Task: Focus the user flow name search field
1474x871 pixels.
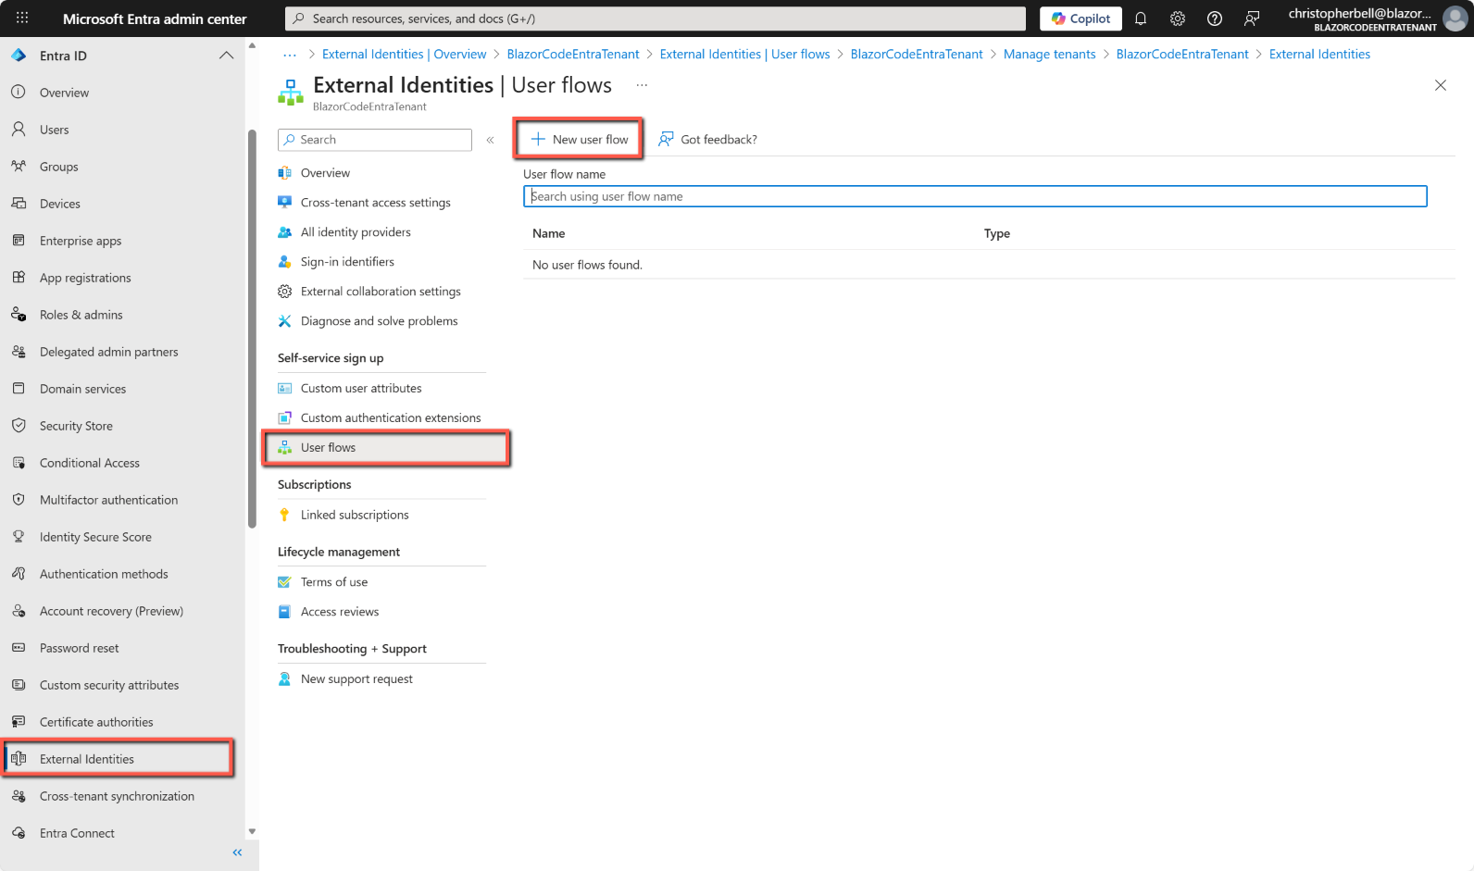Action: pos(974,196)
